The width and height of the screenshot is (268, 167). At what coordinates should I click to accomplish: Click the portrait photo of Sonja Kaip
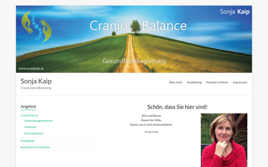[x=224, y=140]
